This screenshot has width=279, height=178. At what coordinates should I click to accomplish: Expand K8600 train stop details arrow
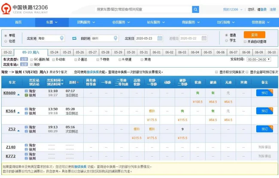coord(18,95)
